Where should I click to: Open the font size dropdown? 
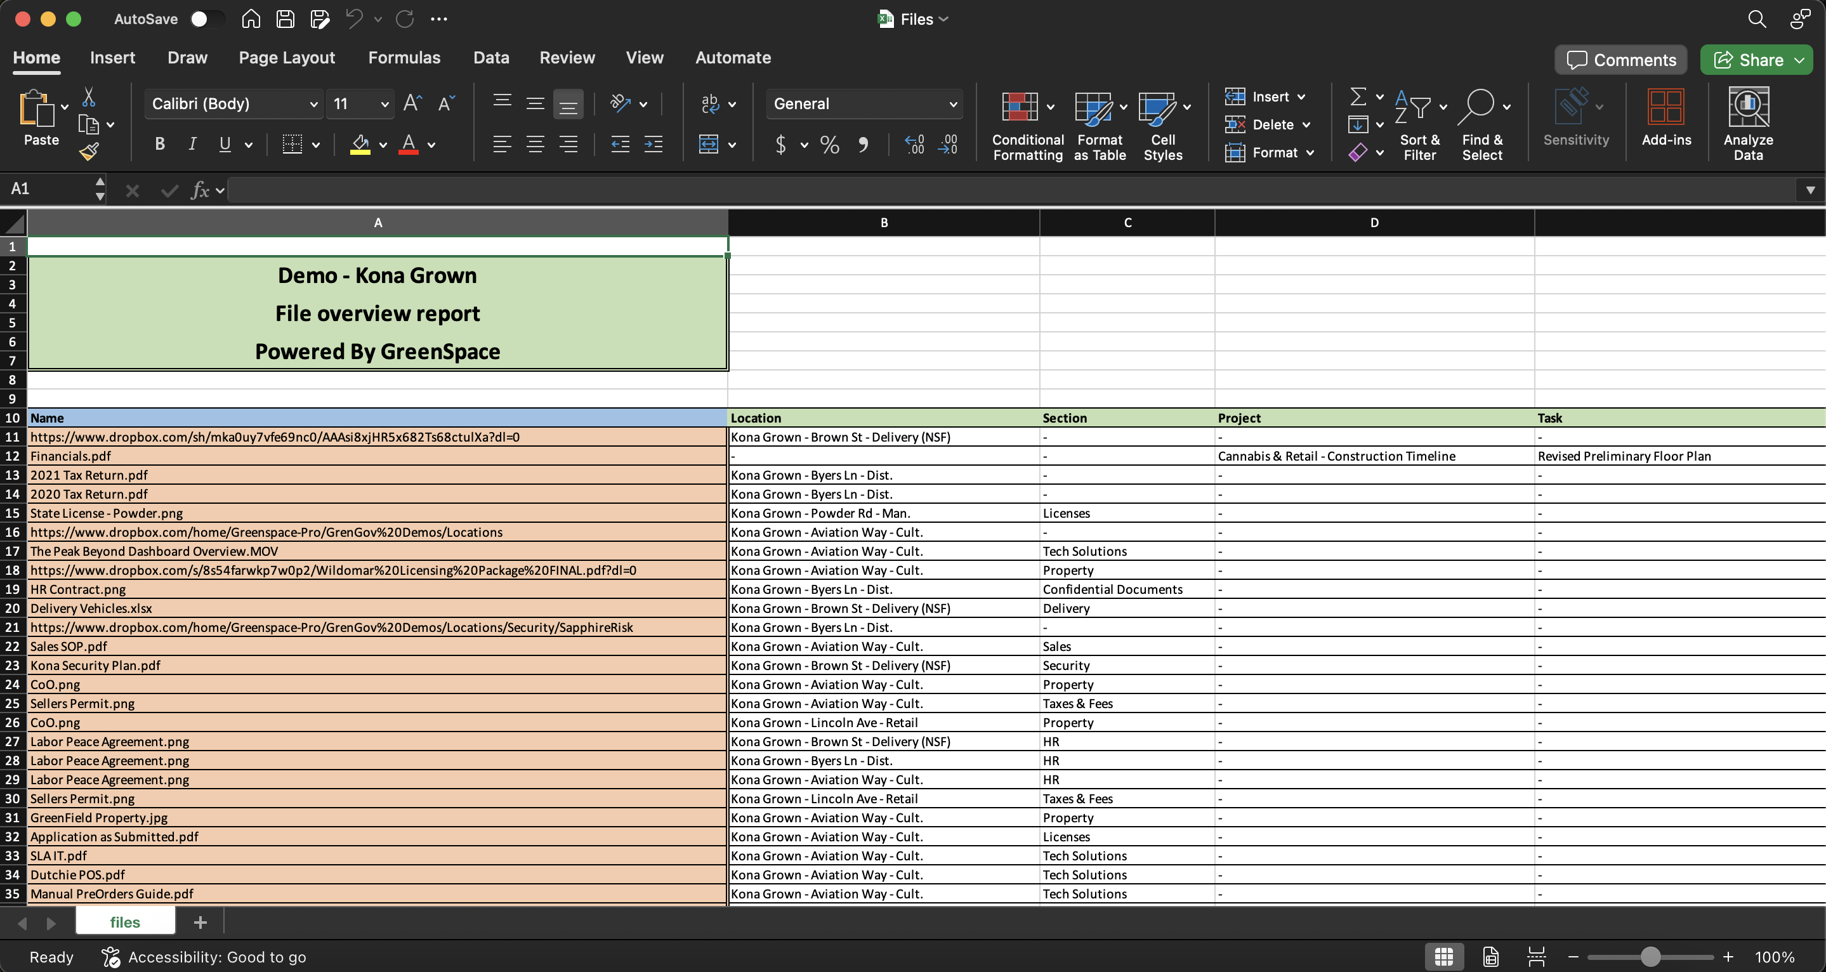point(384,104)
